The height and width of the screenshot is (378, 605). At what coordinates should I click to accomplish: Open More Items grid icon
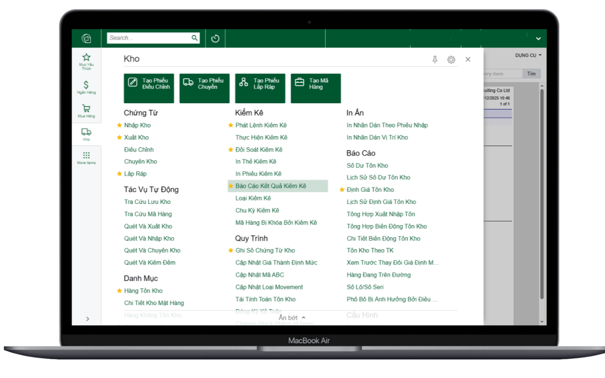pos(86,157)
